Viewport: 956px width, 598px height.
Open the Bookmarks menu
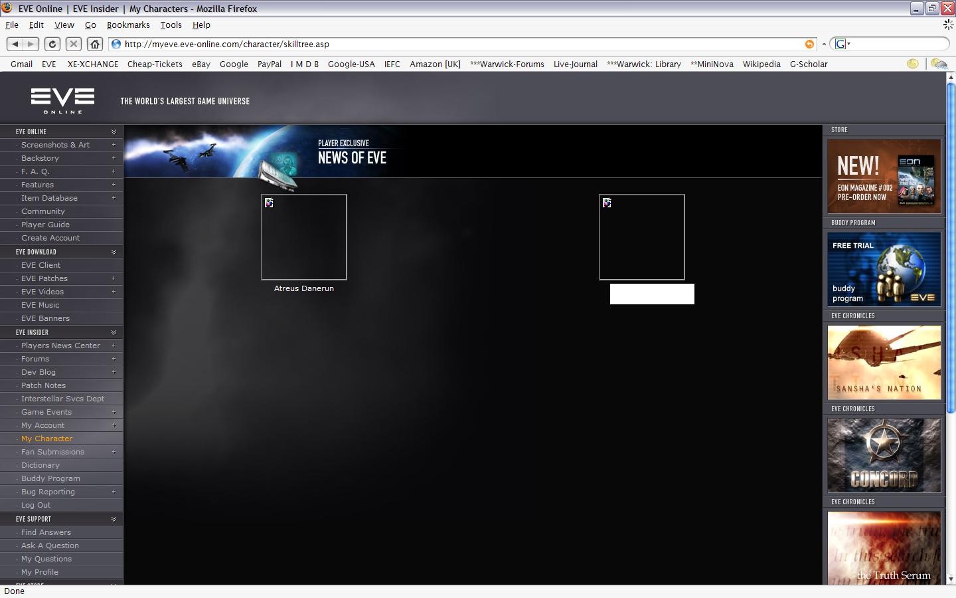pyautogui.click(x=128, y=25)
